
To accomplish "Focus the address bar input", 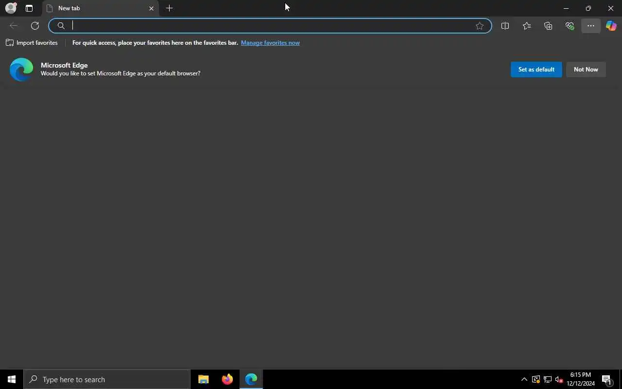I will 270,26.
